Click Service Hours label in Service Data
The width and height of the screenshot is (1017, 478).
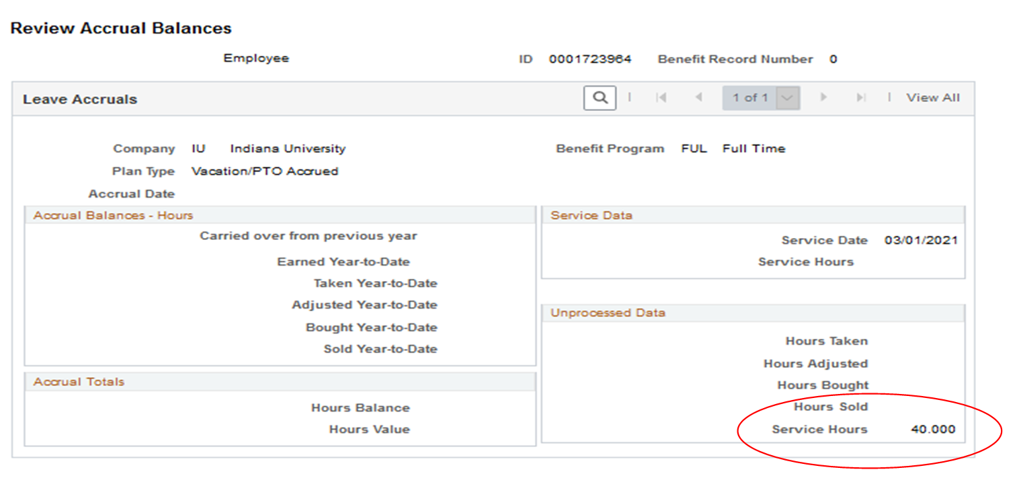click(x=806, y=262)
